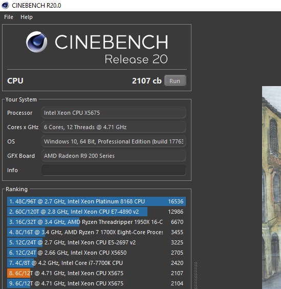Click the OS field showing Windows 10
Screen dimensions: 281x289
coord(114,141)
